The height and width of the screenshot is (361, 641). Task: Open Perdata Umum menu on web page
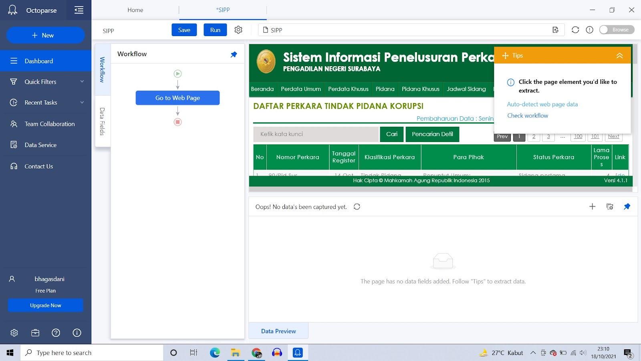tap(301, 89)
